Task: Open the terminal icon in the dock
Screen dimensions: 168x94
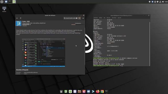Action: coord(107,91)
